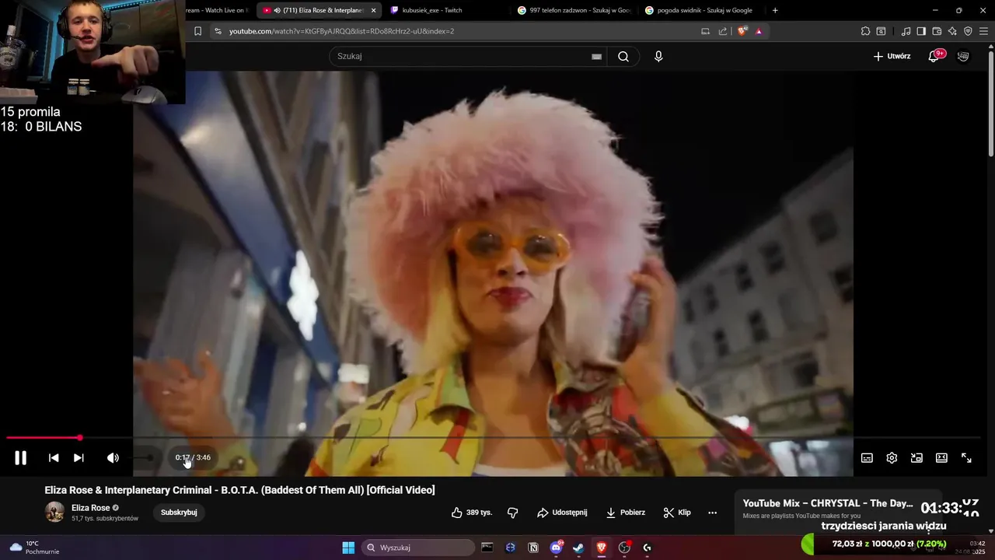The width and height of the screenshot is (995, 560).
Task: Open the YouTube account avatar menu
Action: click(963, 56)
